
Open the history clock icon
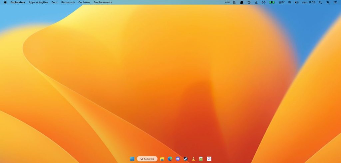(249, 2)
